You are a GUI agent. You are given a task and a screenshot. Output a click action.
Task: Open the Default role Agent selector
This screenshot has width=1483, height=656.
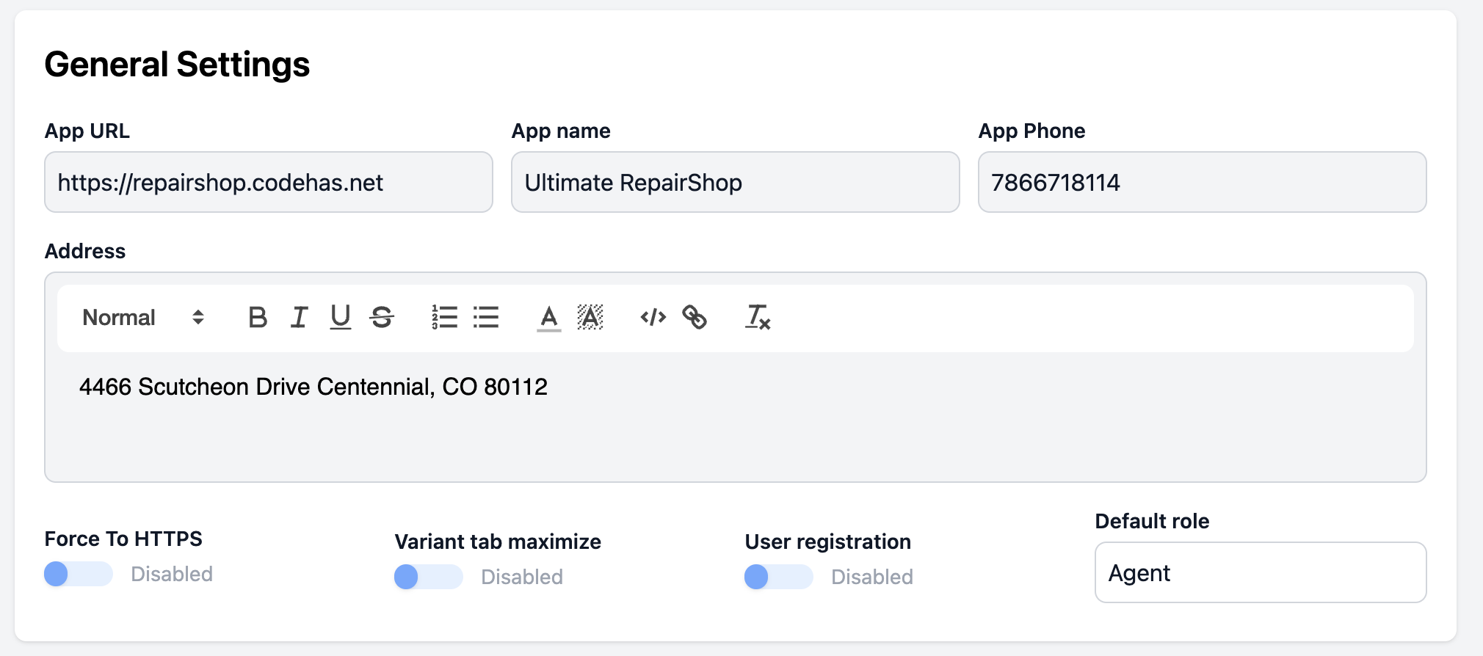[1260, 572]
